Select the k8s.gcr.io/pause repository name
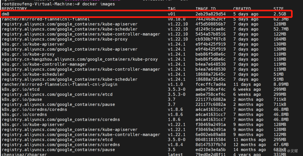Screen dimensions: 303x156 [x=22, y=99]
